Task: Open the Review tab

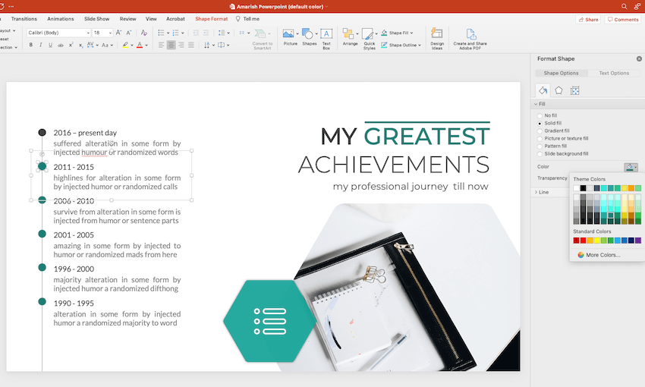Action: pos(127,19)
